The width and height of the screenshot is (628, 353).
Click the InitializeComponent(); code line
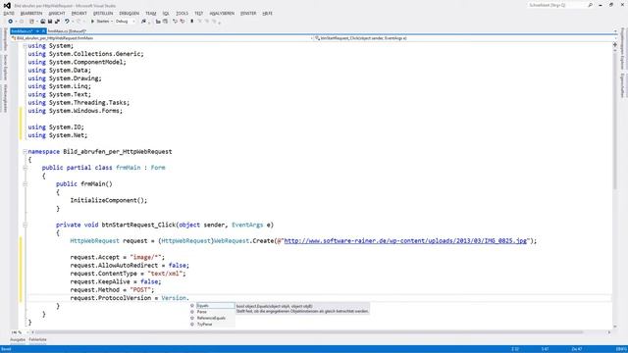coord(109,200)
